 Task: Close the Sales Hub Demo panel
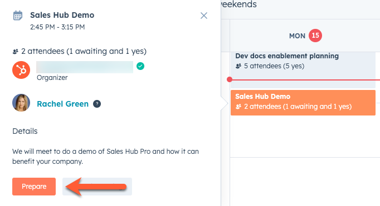coord(204,16)
